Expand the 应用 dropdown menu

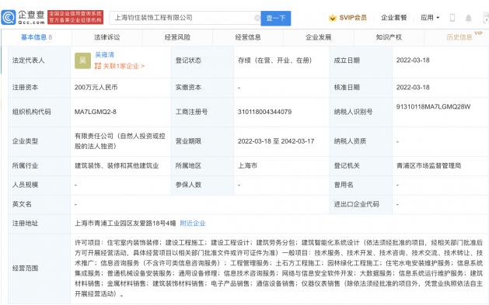click(430, 18)
